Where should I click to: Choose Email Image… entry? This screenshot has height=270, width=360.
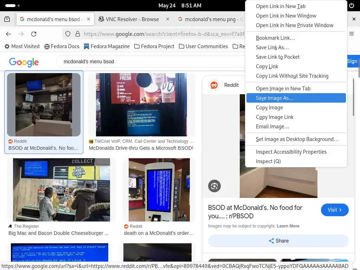tap(296, 127)
